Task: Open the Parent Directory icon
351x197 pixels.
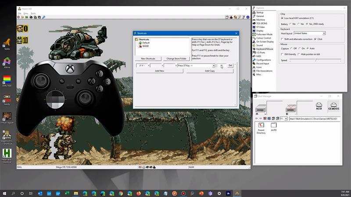Action: [x=261, y=128]
